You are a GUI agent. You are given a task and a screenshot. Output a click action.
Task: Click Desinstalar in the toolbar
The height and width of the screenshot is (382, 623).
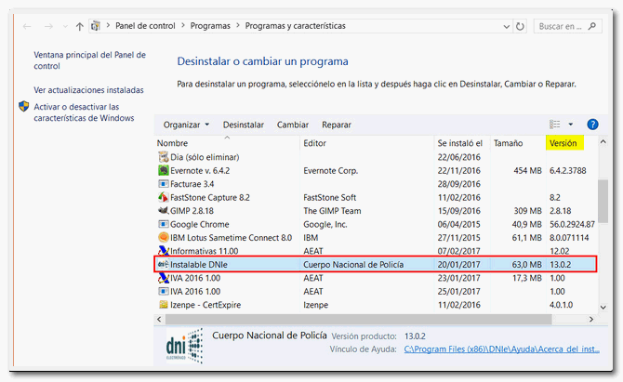click(x=244, y=125)
